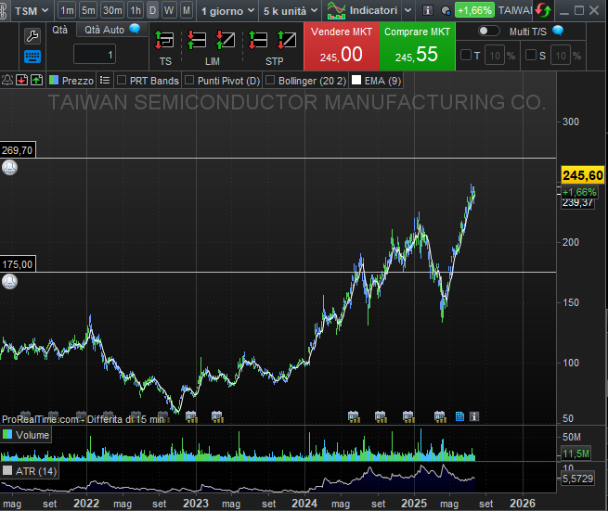Screen dimensions: 608x511
Task: Click the alert marker on the 269,70 line
Action: (x=9, y=168)
